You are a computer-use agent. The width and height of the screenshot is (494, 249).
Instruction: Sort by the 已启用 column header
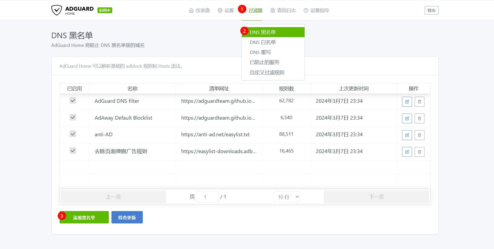(75, 89)
